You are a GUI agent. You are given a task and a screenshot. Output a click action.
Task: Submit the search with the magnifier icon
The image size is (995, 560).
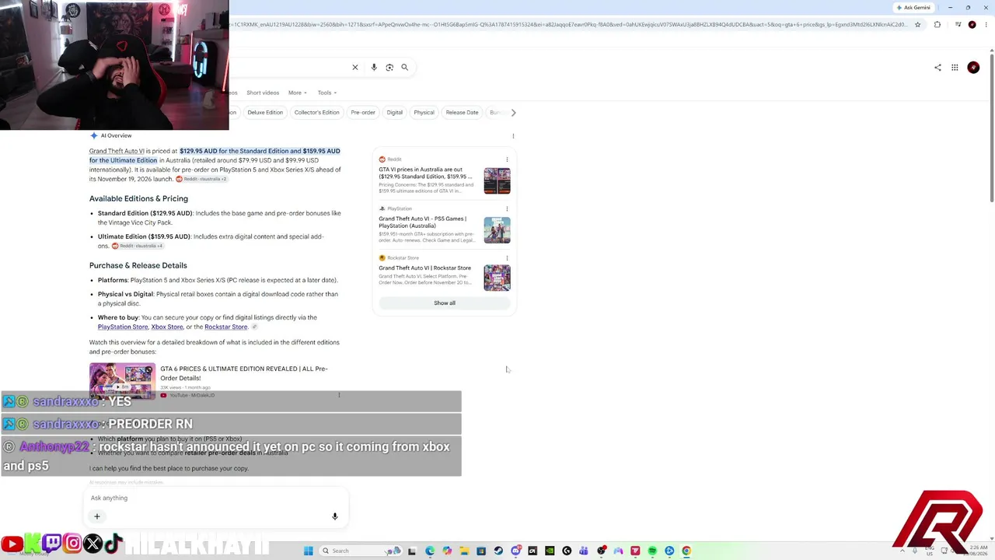tap(404, 68)
